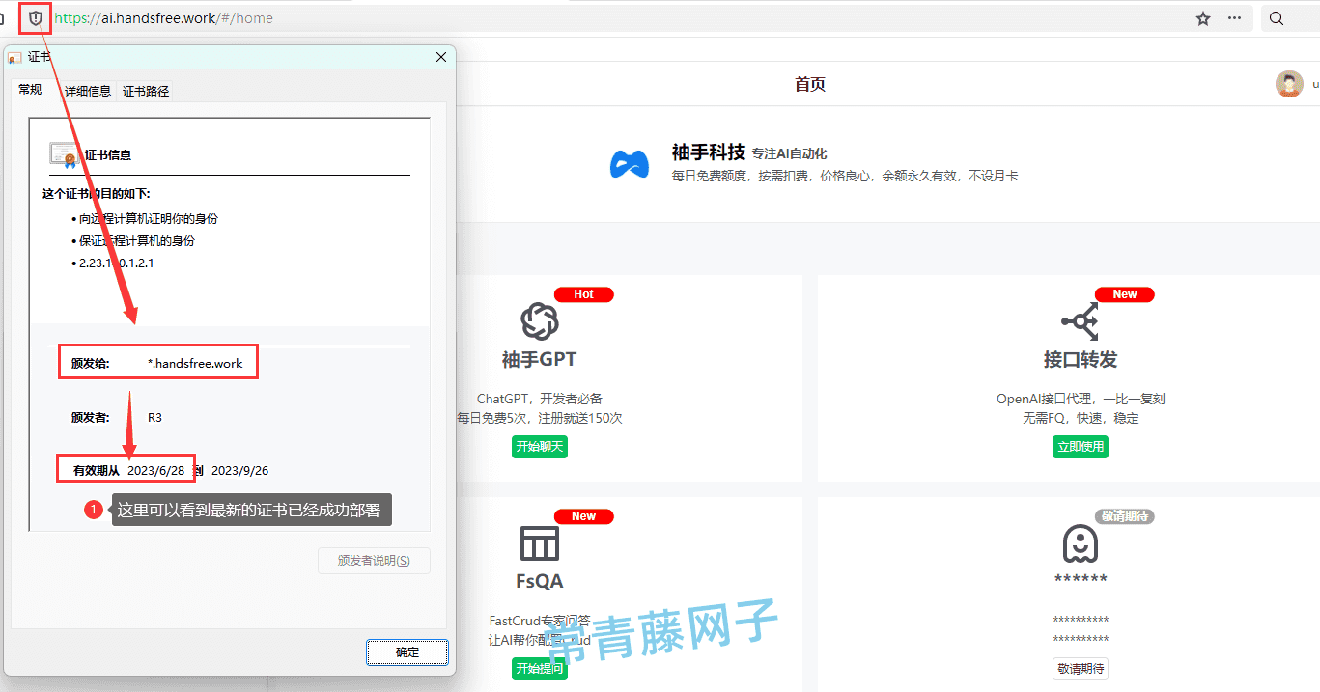This screenshot has width=1320, height=692.
Task: Click the 袖手科技 blue logo icon
Action: (629, 164)
